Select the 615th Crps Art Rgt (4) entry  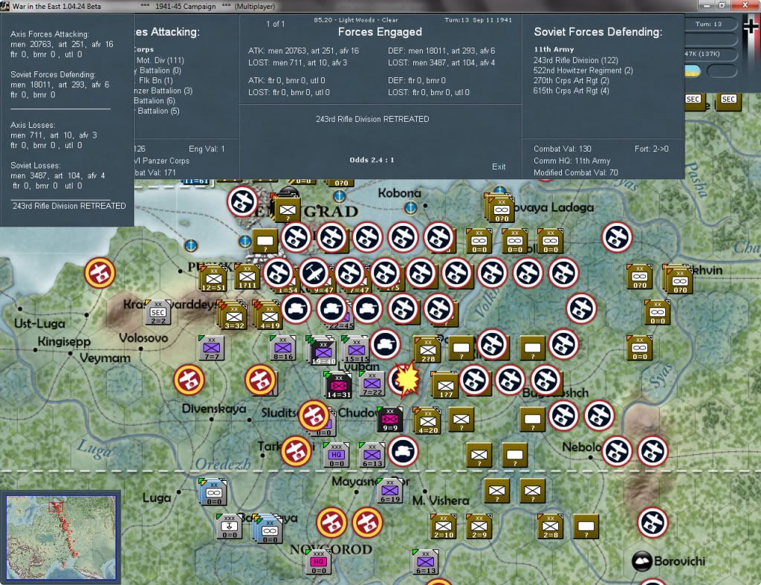tap(571, 91)
